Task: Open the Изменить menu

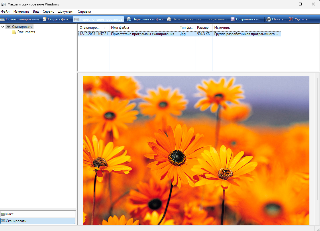Action: [x=21, y=11]
